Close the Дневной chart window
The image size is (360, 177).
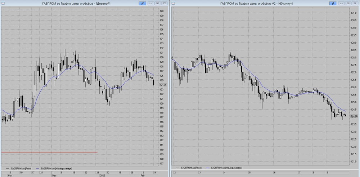pyautogui.click(x=165, y=3)
